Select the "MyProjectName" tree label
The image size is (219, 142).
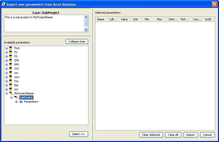click(24, 93)
